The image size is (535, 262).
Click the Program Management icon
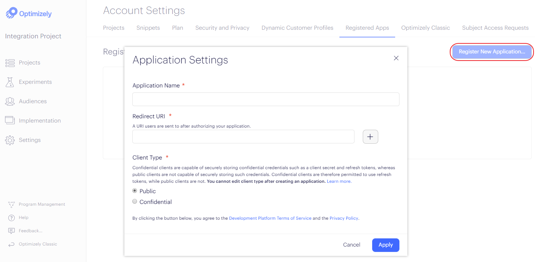(x=12, y=204)
